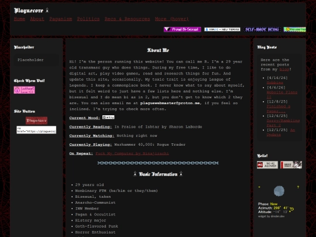Click the plaguewebmaster@proton.me email address
This screenshot has height=237, width=316.
[170, 103]
